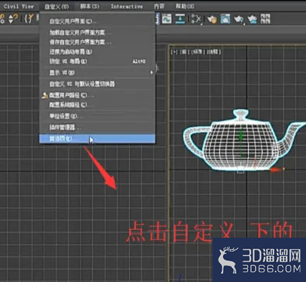Open the viewport [+] general menu
Viewport: 306px width, 282px height.
[174, 52]
